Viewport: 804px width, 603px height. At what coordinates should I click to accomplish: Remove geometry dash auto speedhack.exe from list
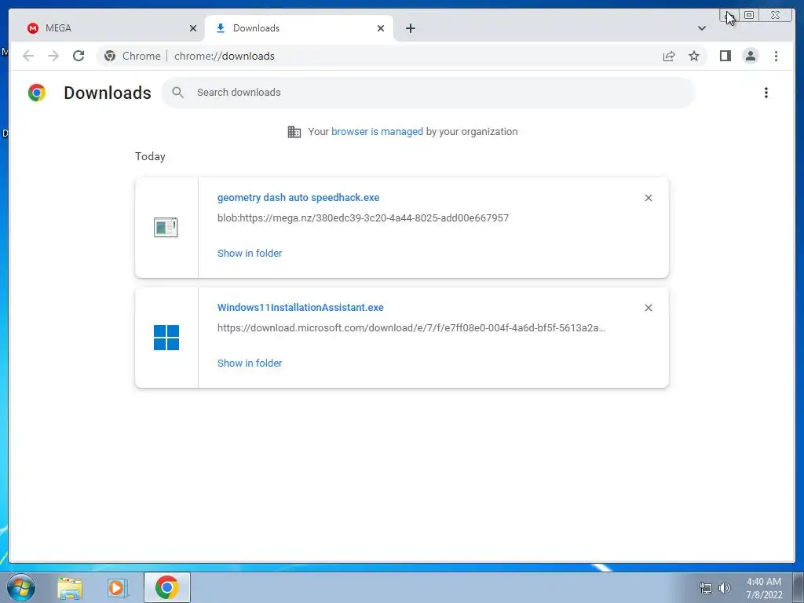click(x=648, y=198)
